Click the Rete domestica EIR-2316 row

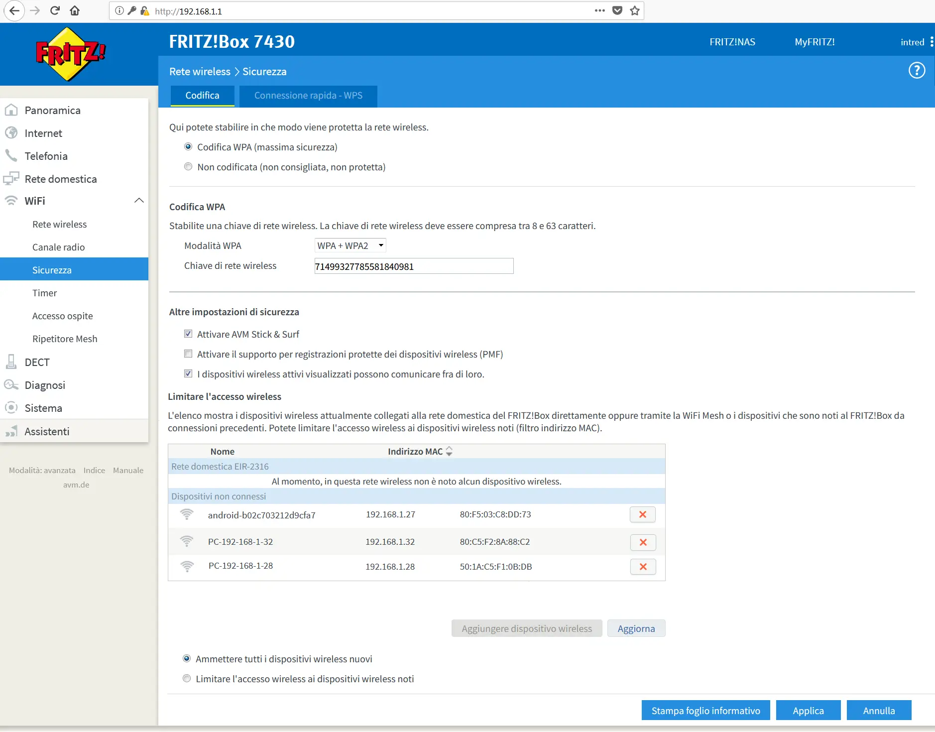tap(417, 467)
